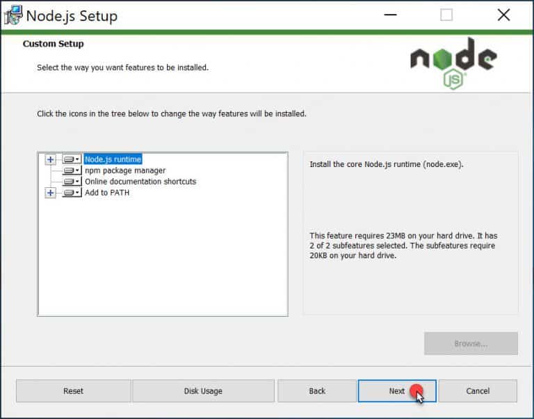Viewport: 534px width, 419px height.
Task: Select the Node.js runtime feature row
Action: [113, 159]
